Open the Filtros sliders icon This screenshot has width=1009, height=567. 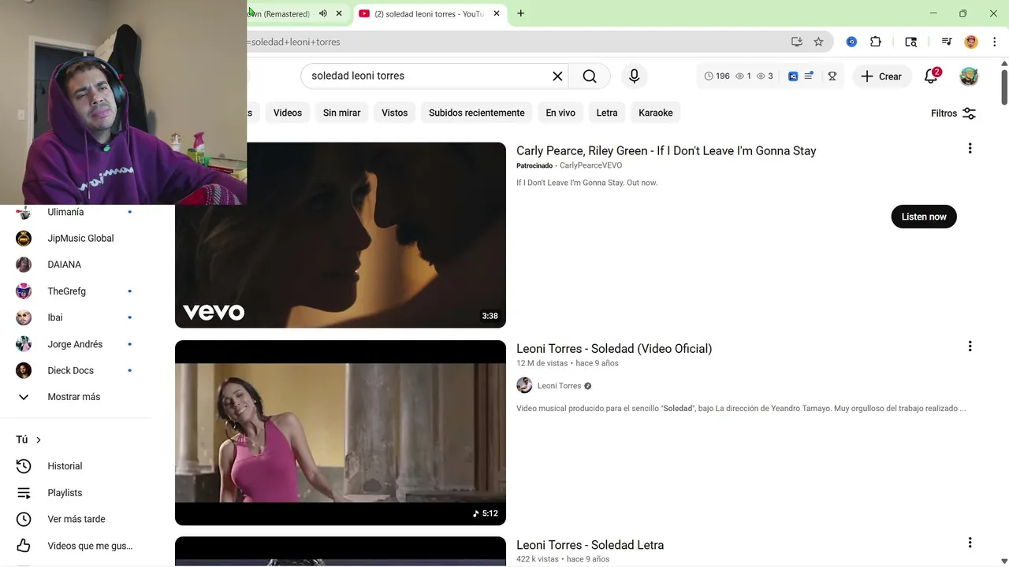(970, 113)
